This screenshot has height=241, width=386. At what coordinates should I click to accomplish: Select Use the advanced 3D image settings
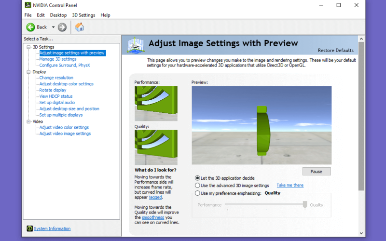pos(197,185)
